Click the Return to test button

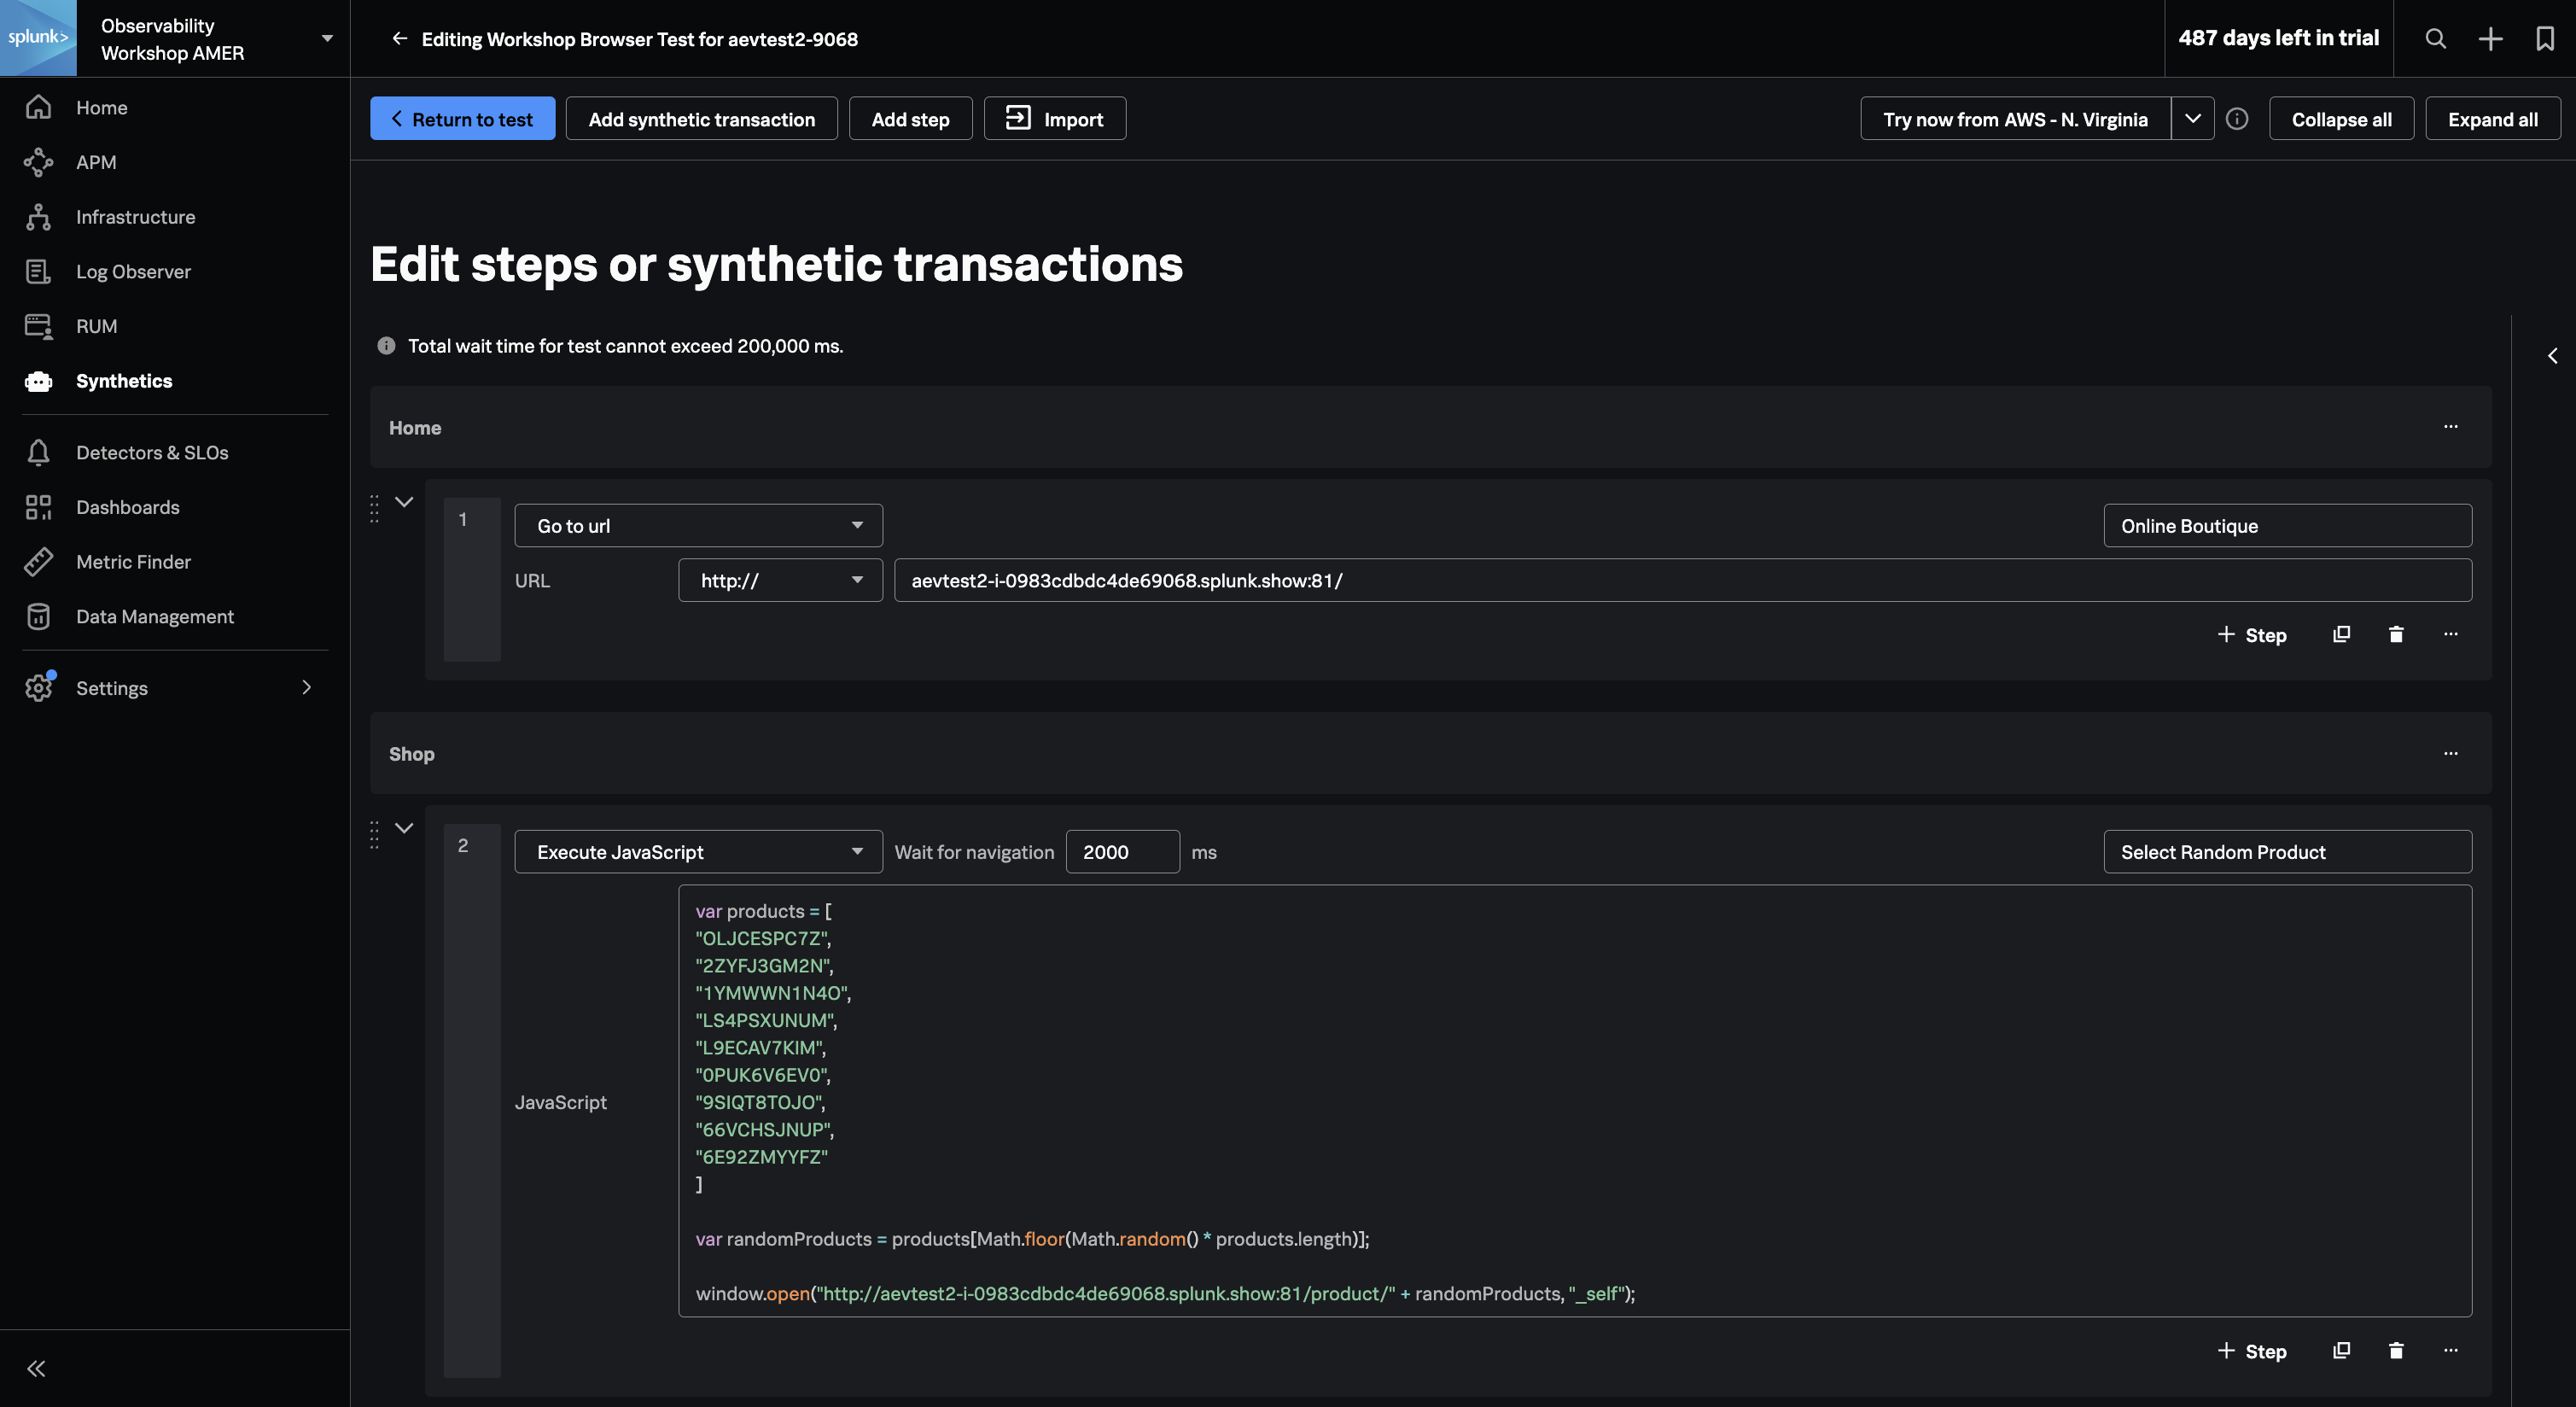(x=462, y=119)
